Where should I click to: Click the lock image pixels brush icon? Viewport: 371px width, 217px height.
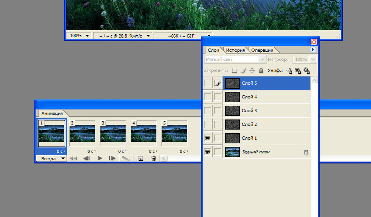click(x=244, y=71)
